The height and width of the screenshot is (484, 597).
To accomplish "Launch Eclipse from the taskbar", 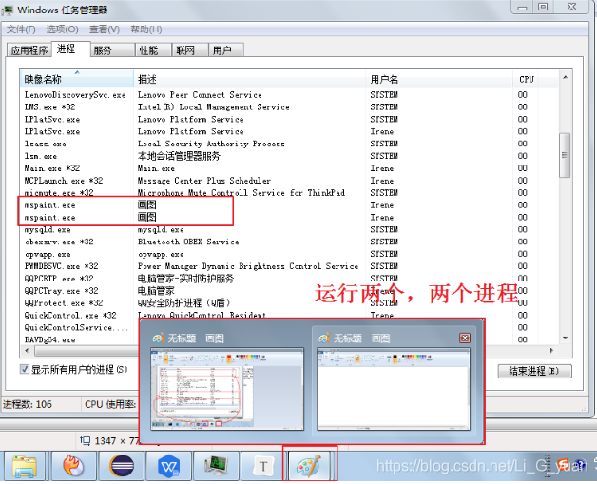I will coord(121,466).
